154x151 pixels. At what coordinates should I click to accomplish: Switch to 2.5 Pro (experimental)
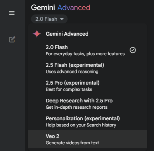(x=88, y=86)
